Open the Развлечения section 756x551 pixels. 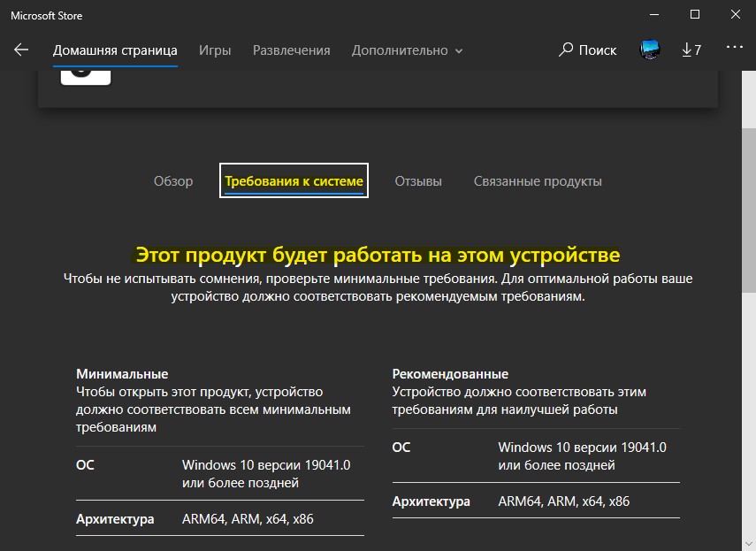coord(291,50)
